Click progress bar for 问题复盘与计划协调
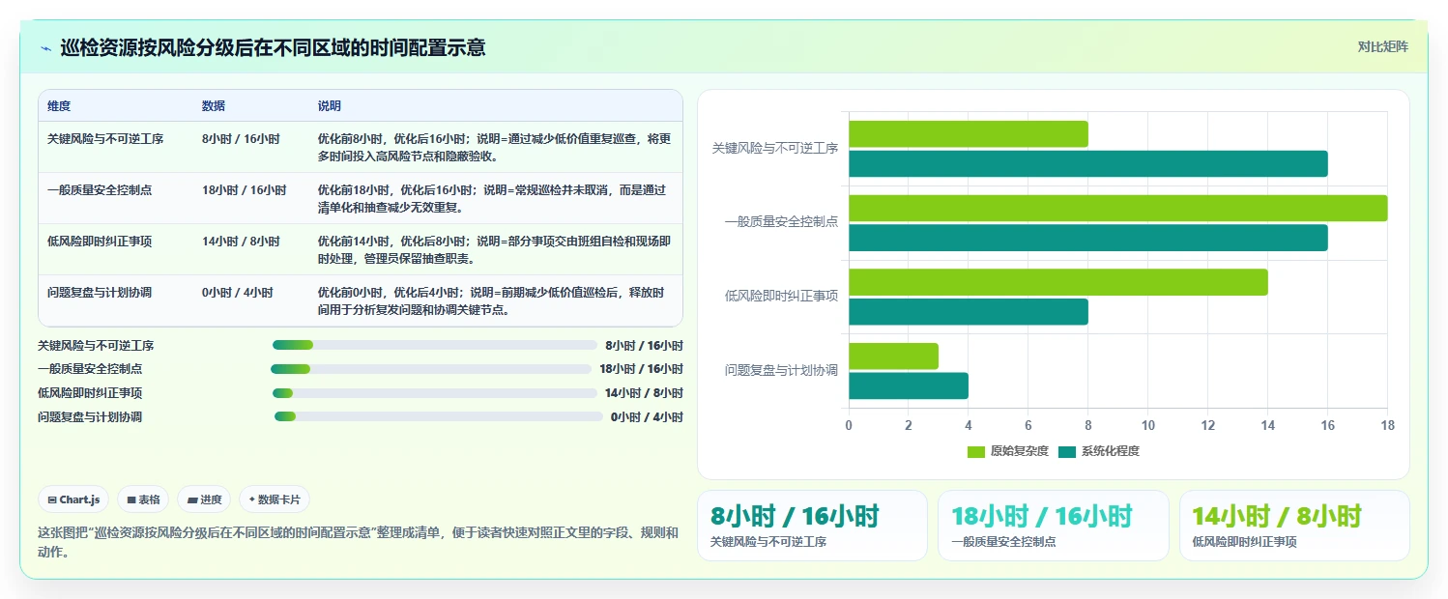 pyautogui.click(x=439, y=416)
